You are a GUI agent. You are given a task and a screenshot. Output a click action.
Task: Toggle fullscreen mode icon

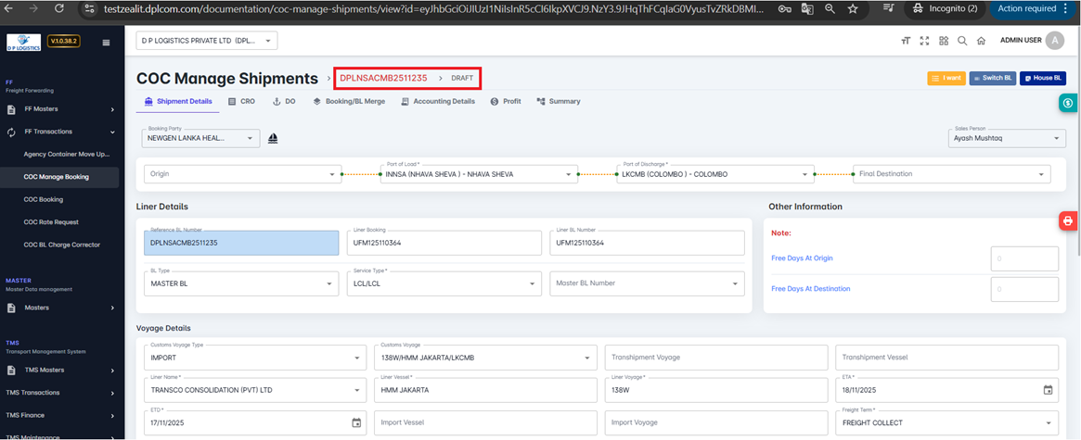point(924,41)
